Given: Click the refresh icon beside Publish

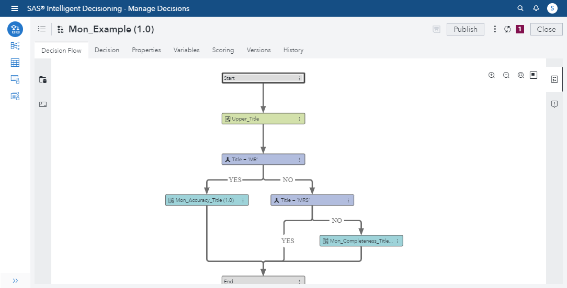Looking at the screenshot, I should (x=507, y=29).
